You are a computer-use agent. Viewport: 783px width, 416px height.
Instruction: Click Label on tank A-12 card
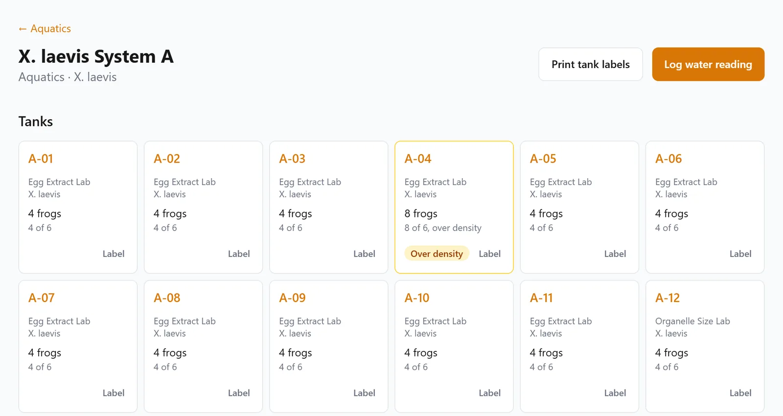tap(740, 393)
